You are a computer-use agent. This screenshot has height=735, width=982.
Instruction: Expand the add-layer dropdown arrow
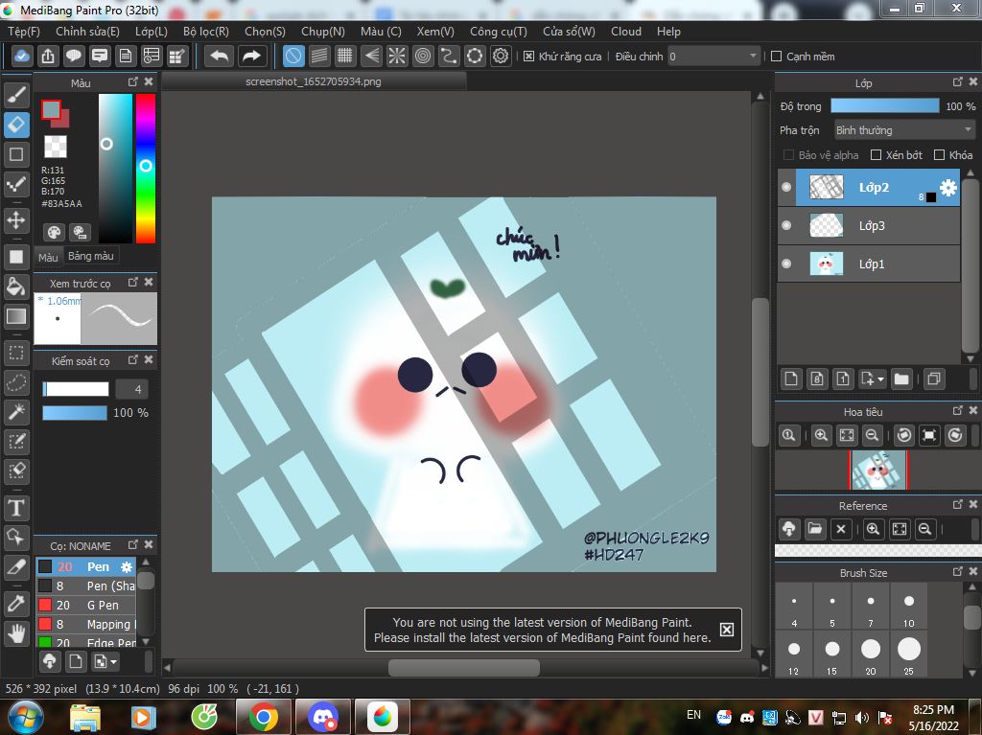880,379
